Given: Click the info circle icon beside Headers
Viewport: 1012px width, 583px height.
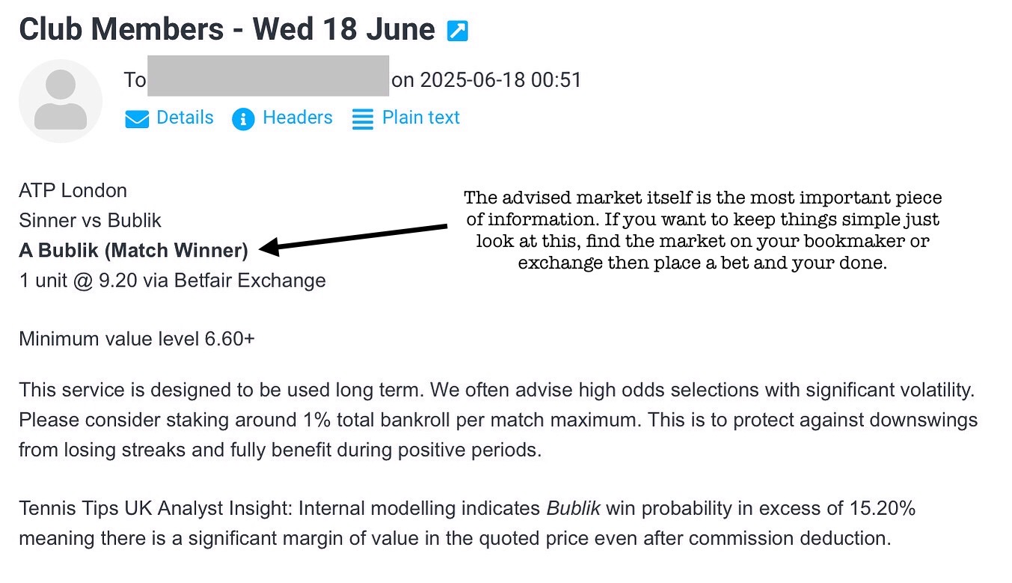Looking at the screenshot, I should 243,119.
